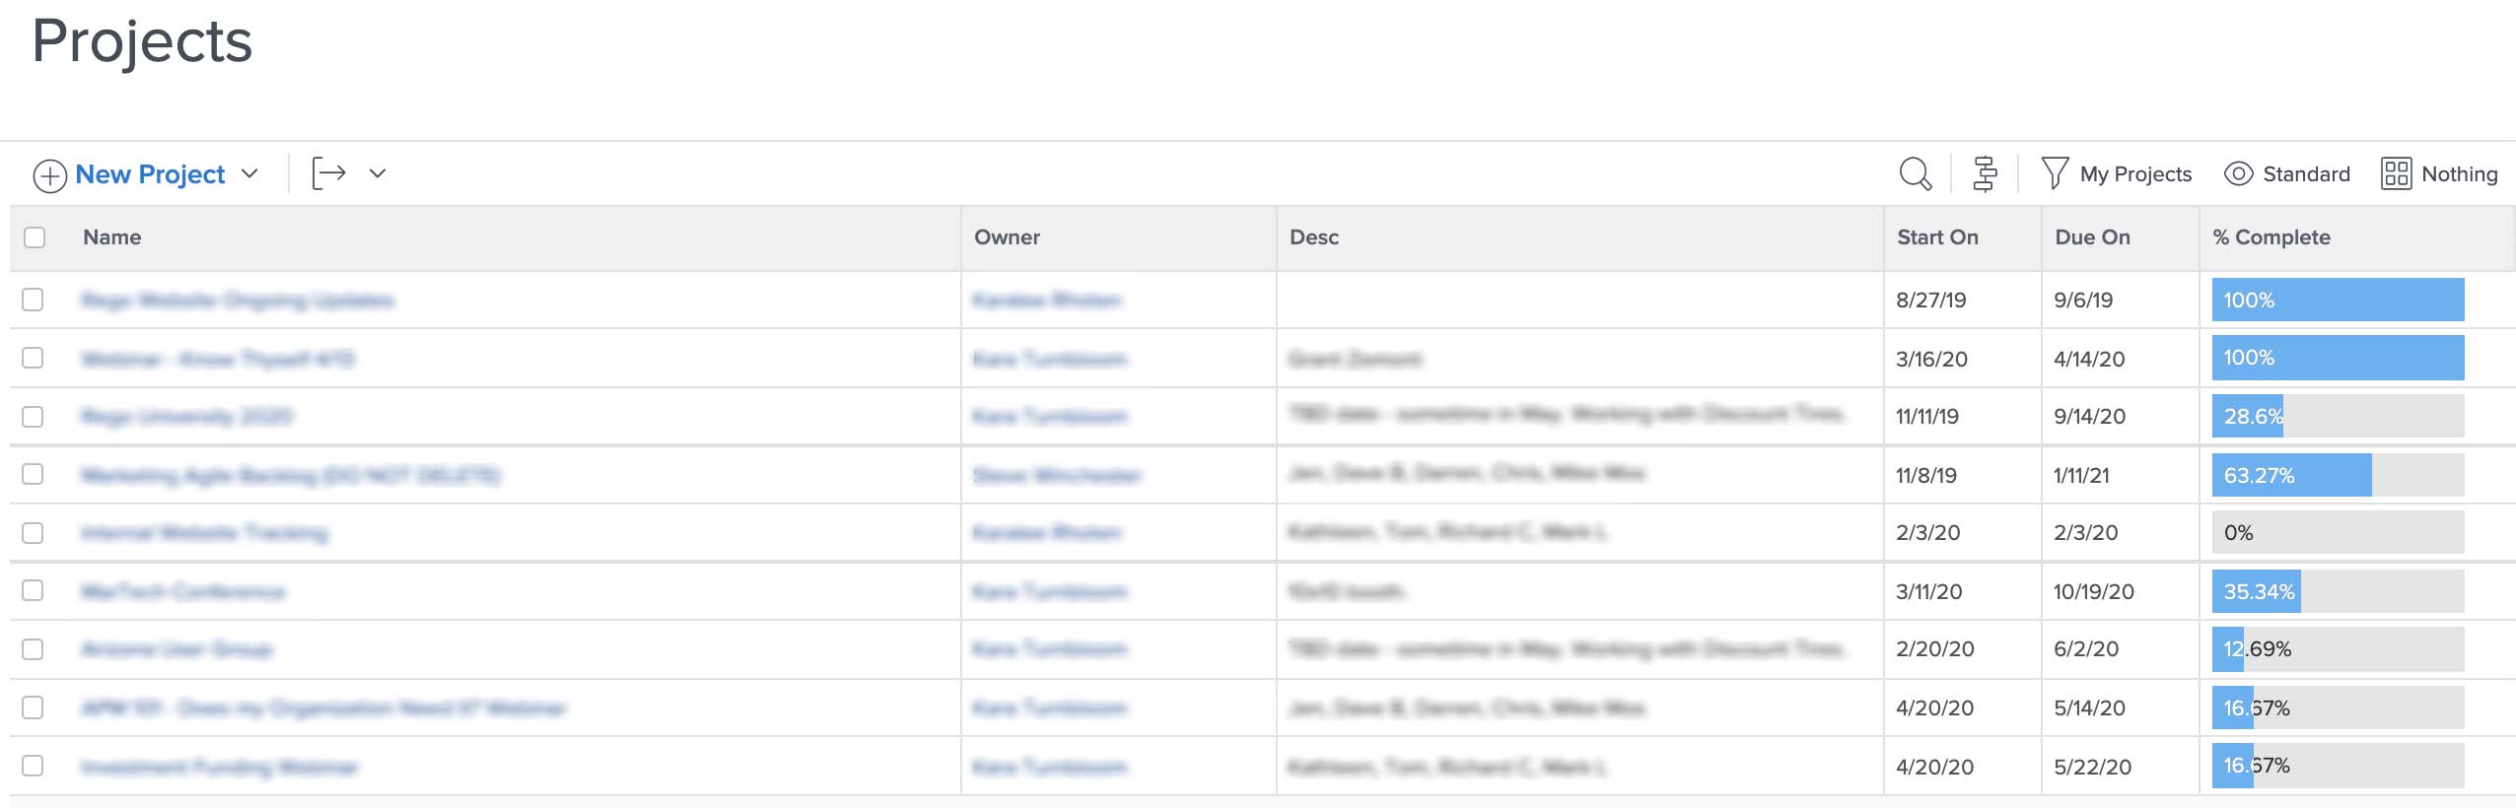
Task: Click the 28.6% progress bar
Action: click(x=2338, y=416)
